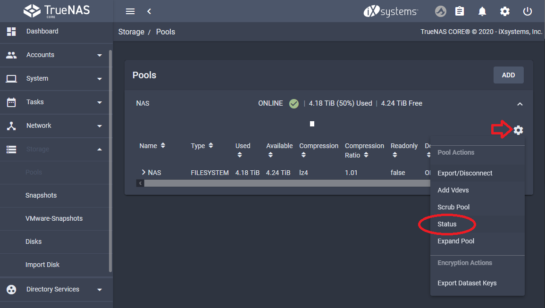This screenshot has width=545, height=308.
Task: Click the TrueNAS CORE copyright text
Action: click(481, 32)
